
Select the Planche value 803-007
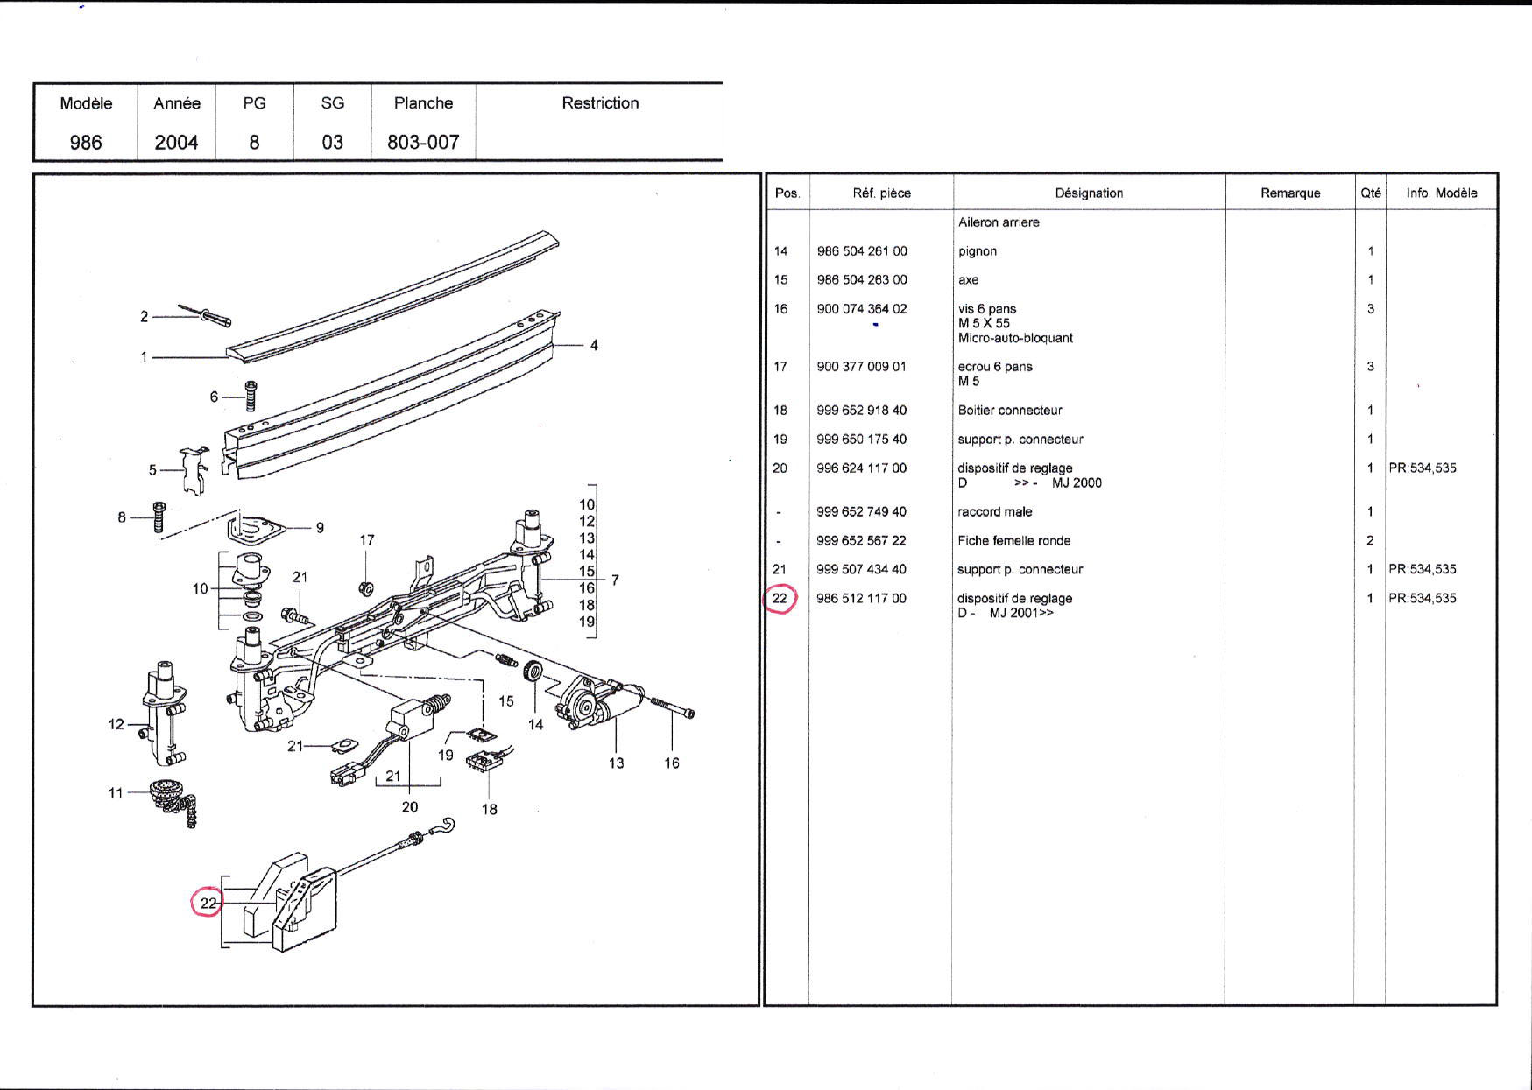(423, 143)
